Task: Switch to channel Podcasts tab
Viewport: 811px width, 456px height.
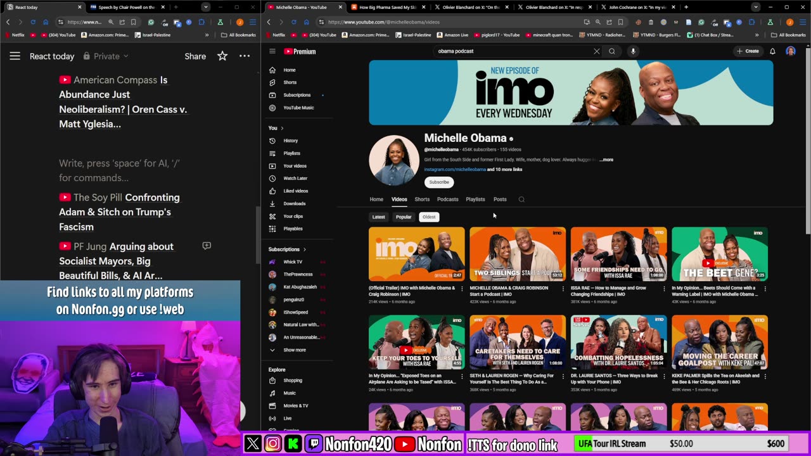Action: click(447, 199)
